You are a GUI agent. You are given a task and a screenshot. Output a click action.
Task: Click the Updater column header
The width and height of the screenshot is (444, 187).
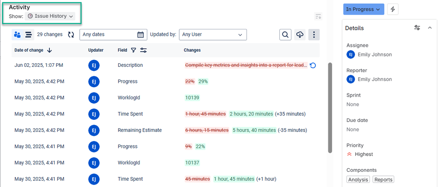pos(96,50)
